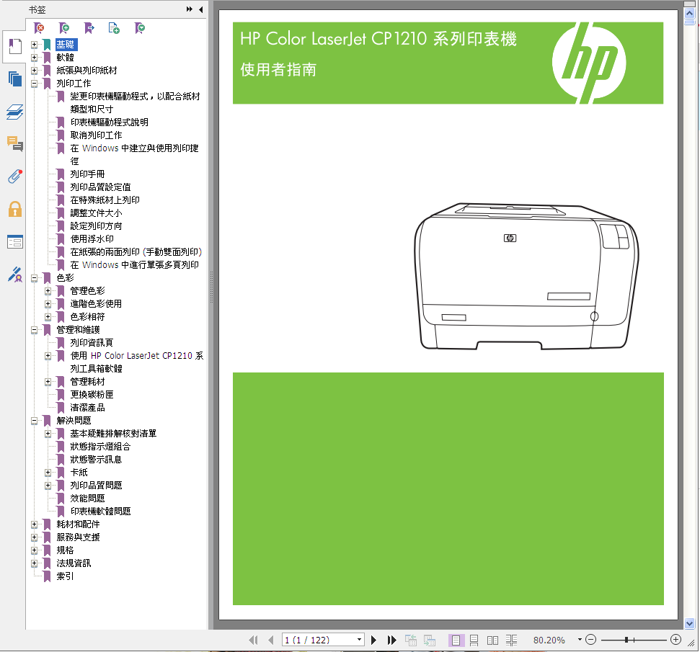Open the bookmark options dropdown icon
Viewport: 700px width, 652px height.
[140, 29]
